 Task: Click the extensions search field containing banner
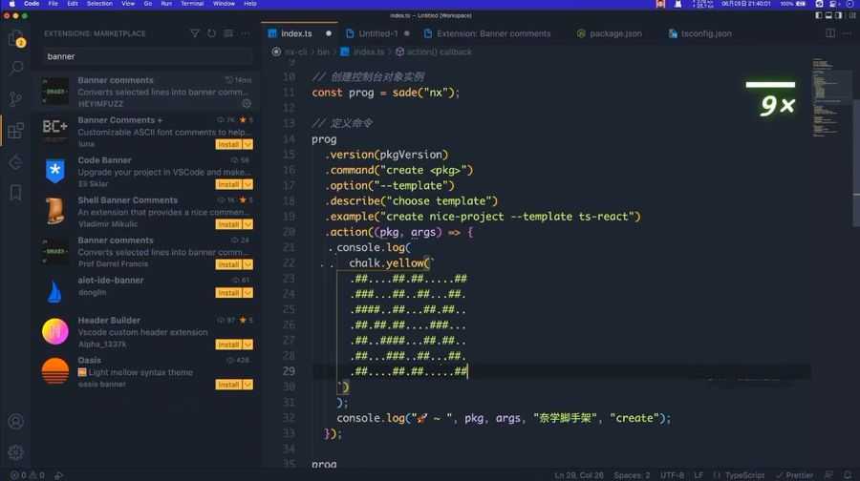[x=147, y=56]
